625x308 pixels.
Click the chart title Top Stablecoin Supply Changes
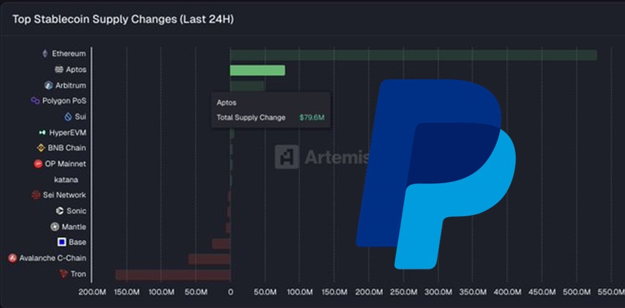123,19
